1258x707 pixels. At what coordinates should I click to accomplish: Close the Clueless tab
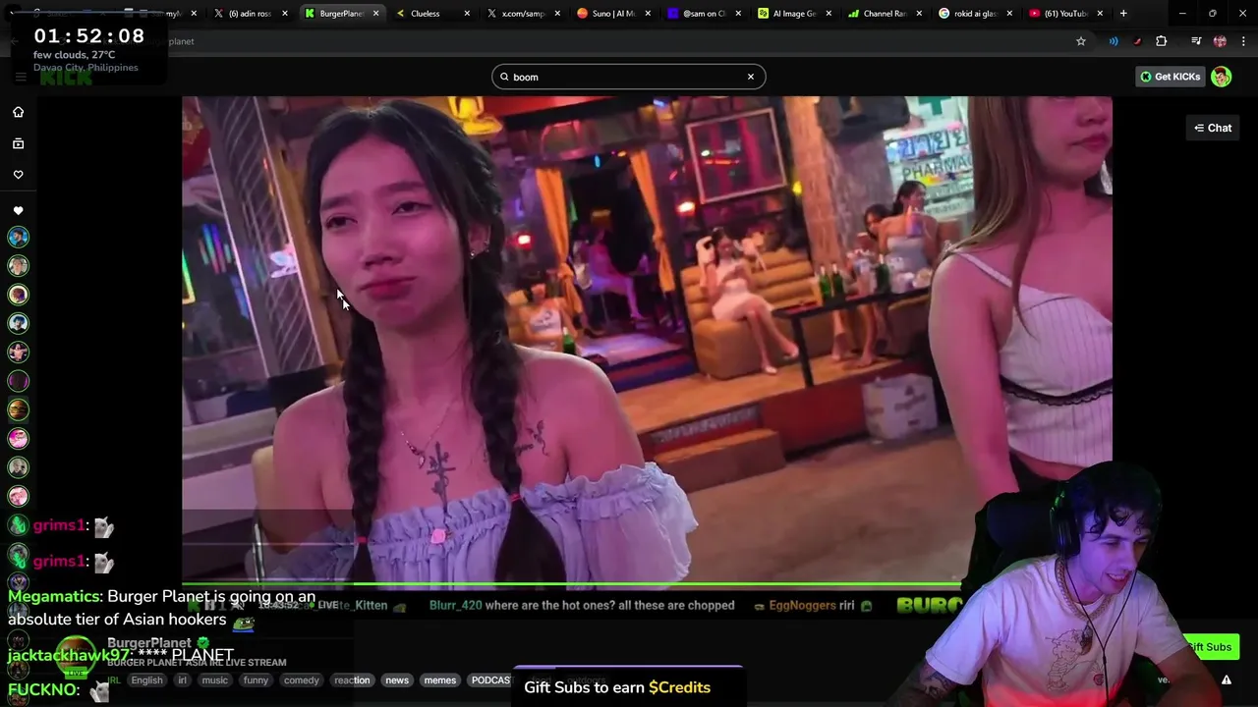pos(466,14)
